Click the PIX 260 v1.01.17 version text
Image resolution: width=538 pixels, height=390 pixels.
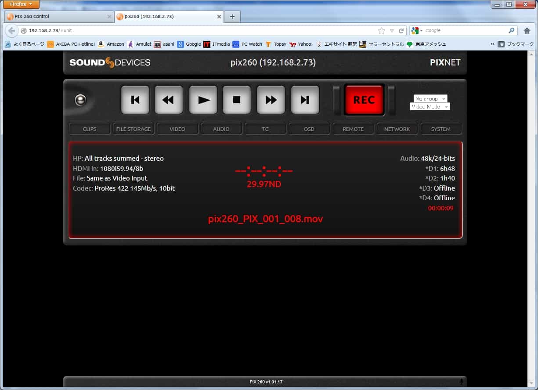[x=266, y=382]
